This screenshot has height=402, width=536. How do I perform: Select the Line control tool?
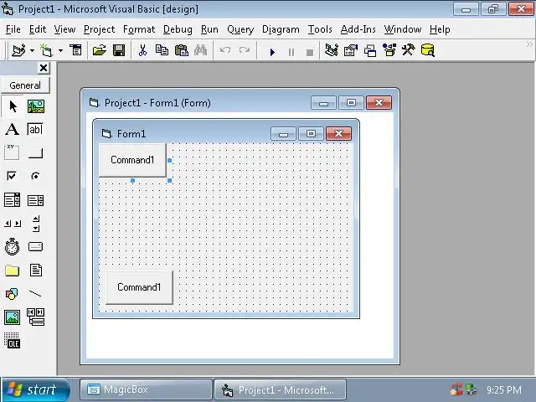point(35,294)
